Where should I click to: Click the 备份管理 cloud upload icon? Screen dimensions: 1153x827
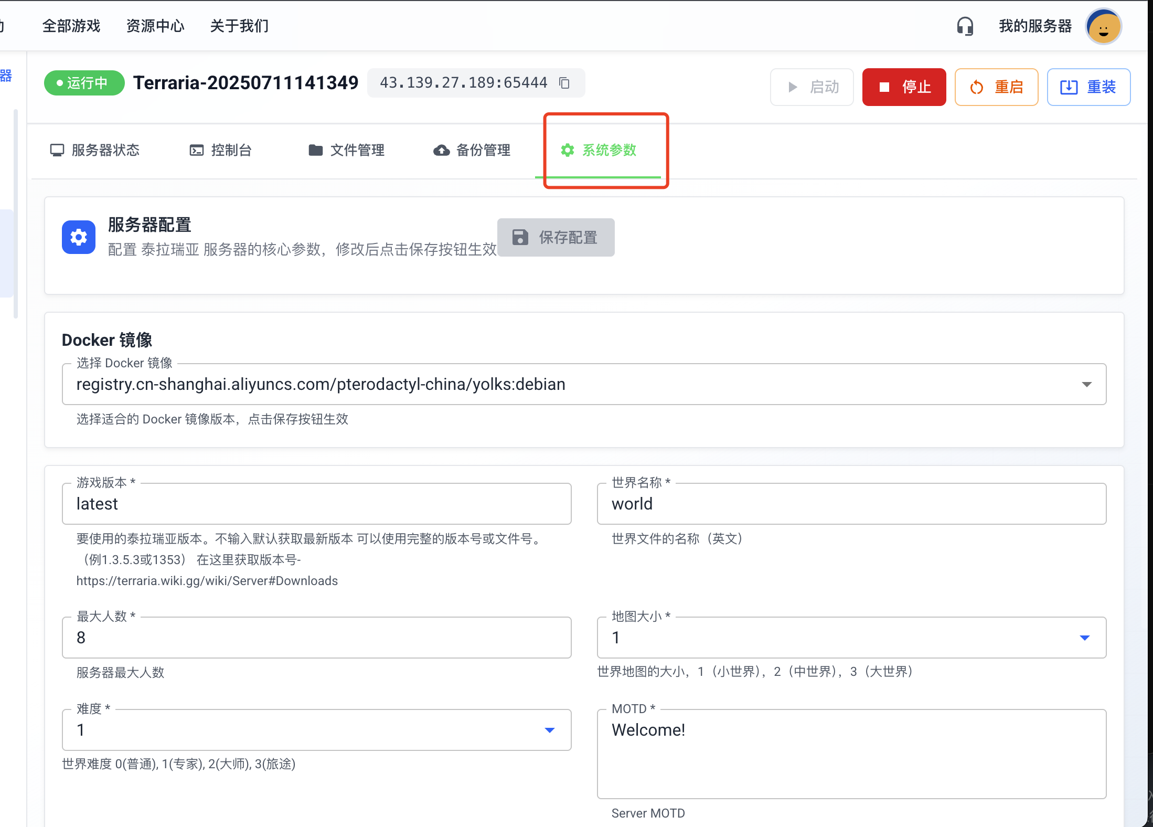coord(441,150)
